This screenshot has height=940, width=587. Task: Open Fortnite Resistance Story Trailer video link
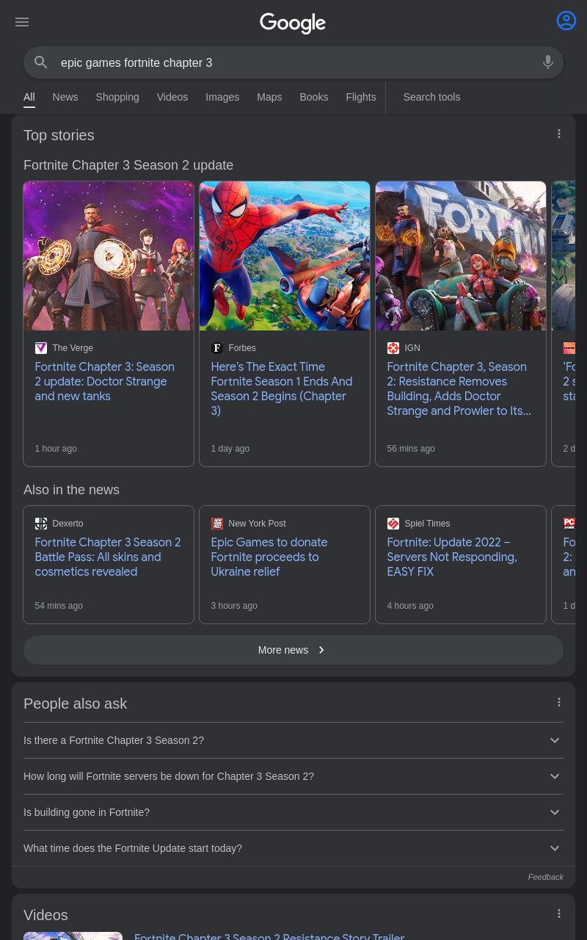pos(269,936)
